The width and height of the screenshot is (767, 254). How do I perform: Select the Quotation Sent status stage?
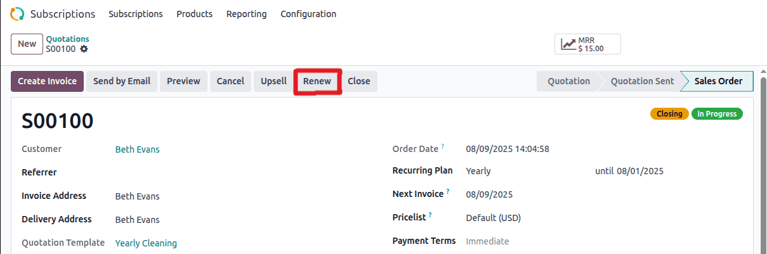pyautogui.click(x=642, y=81)
